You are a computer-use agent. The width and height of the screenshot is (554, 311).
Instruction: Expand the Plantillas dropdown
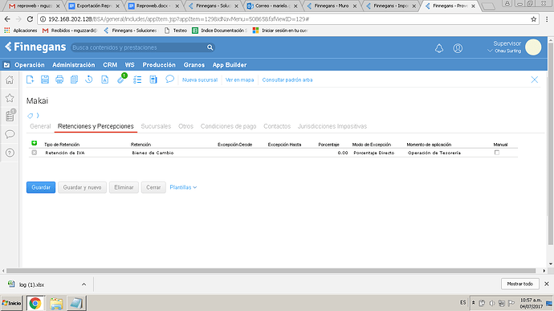[x=183, y=187]
